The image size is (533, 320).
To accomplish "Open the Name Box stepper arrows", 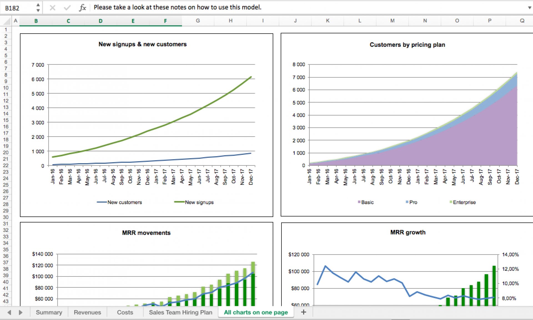I will point(38,8).
